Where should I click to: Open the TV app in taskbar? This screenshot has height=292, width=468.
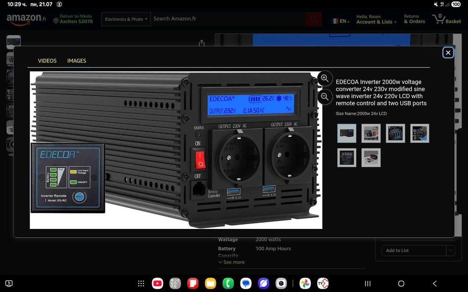pos(322,284)
